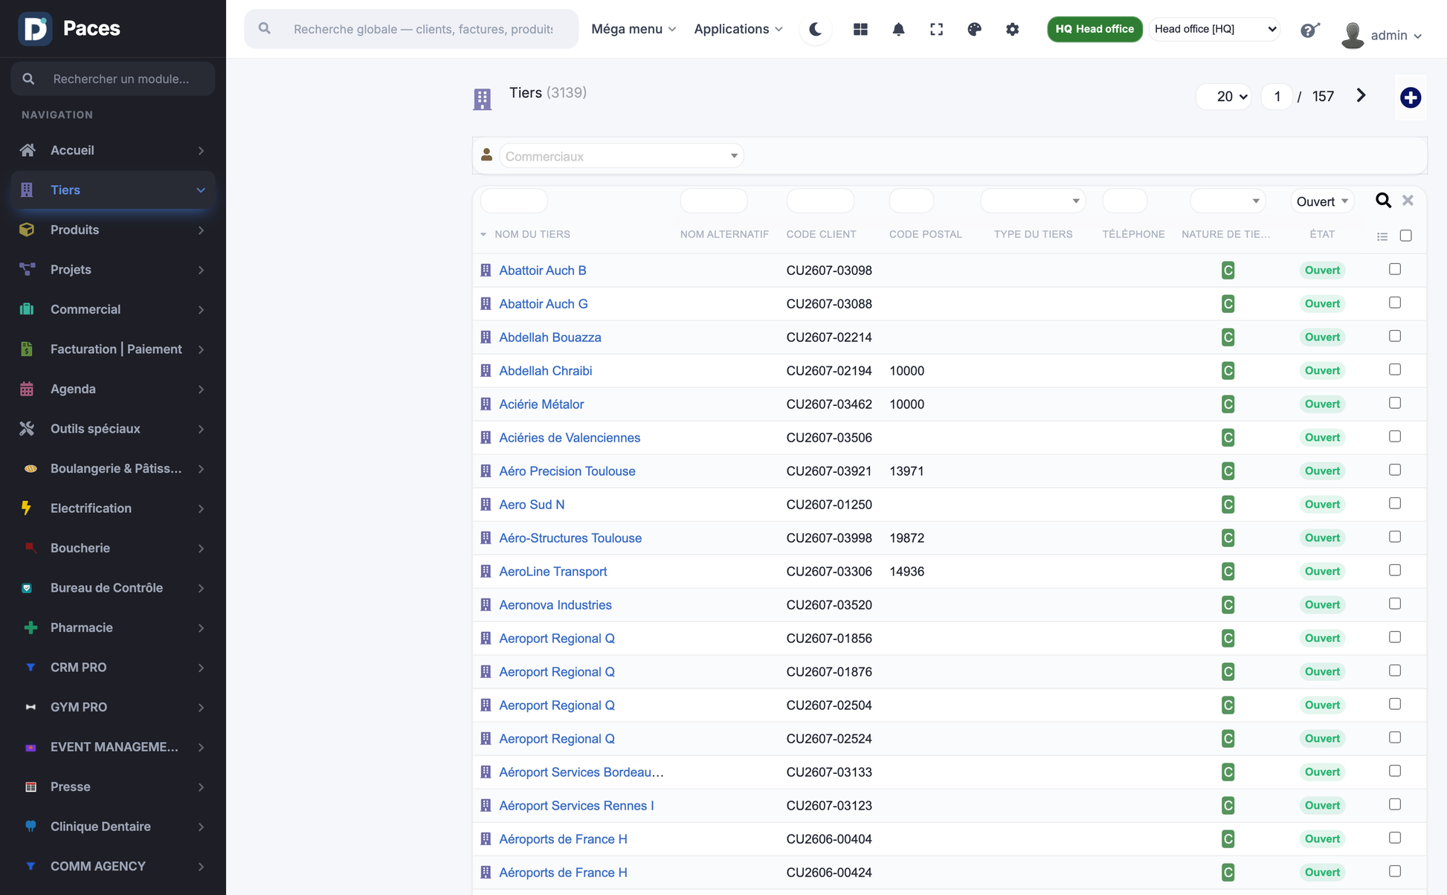This screenshot has width=1447, height=895.
Task: Sort by Nom du tiers column header
Action: [532, 234]
